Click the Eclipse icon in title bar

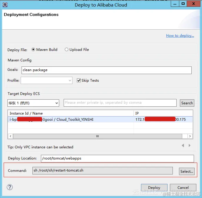[5, 5]
